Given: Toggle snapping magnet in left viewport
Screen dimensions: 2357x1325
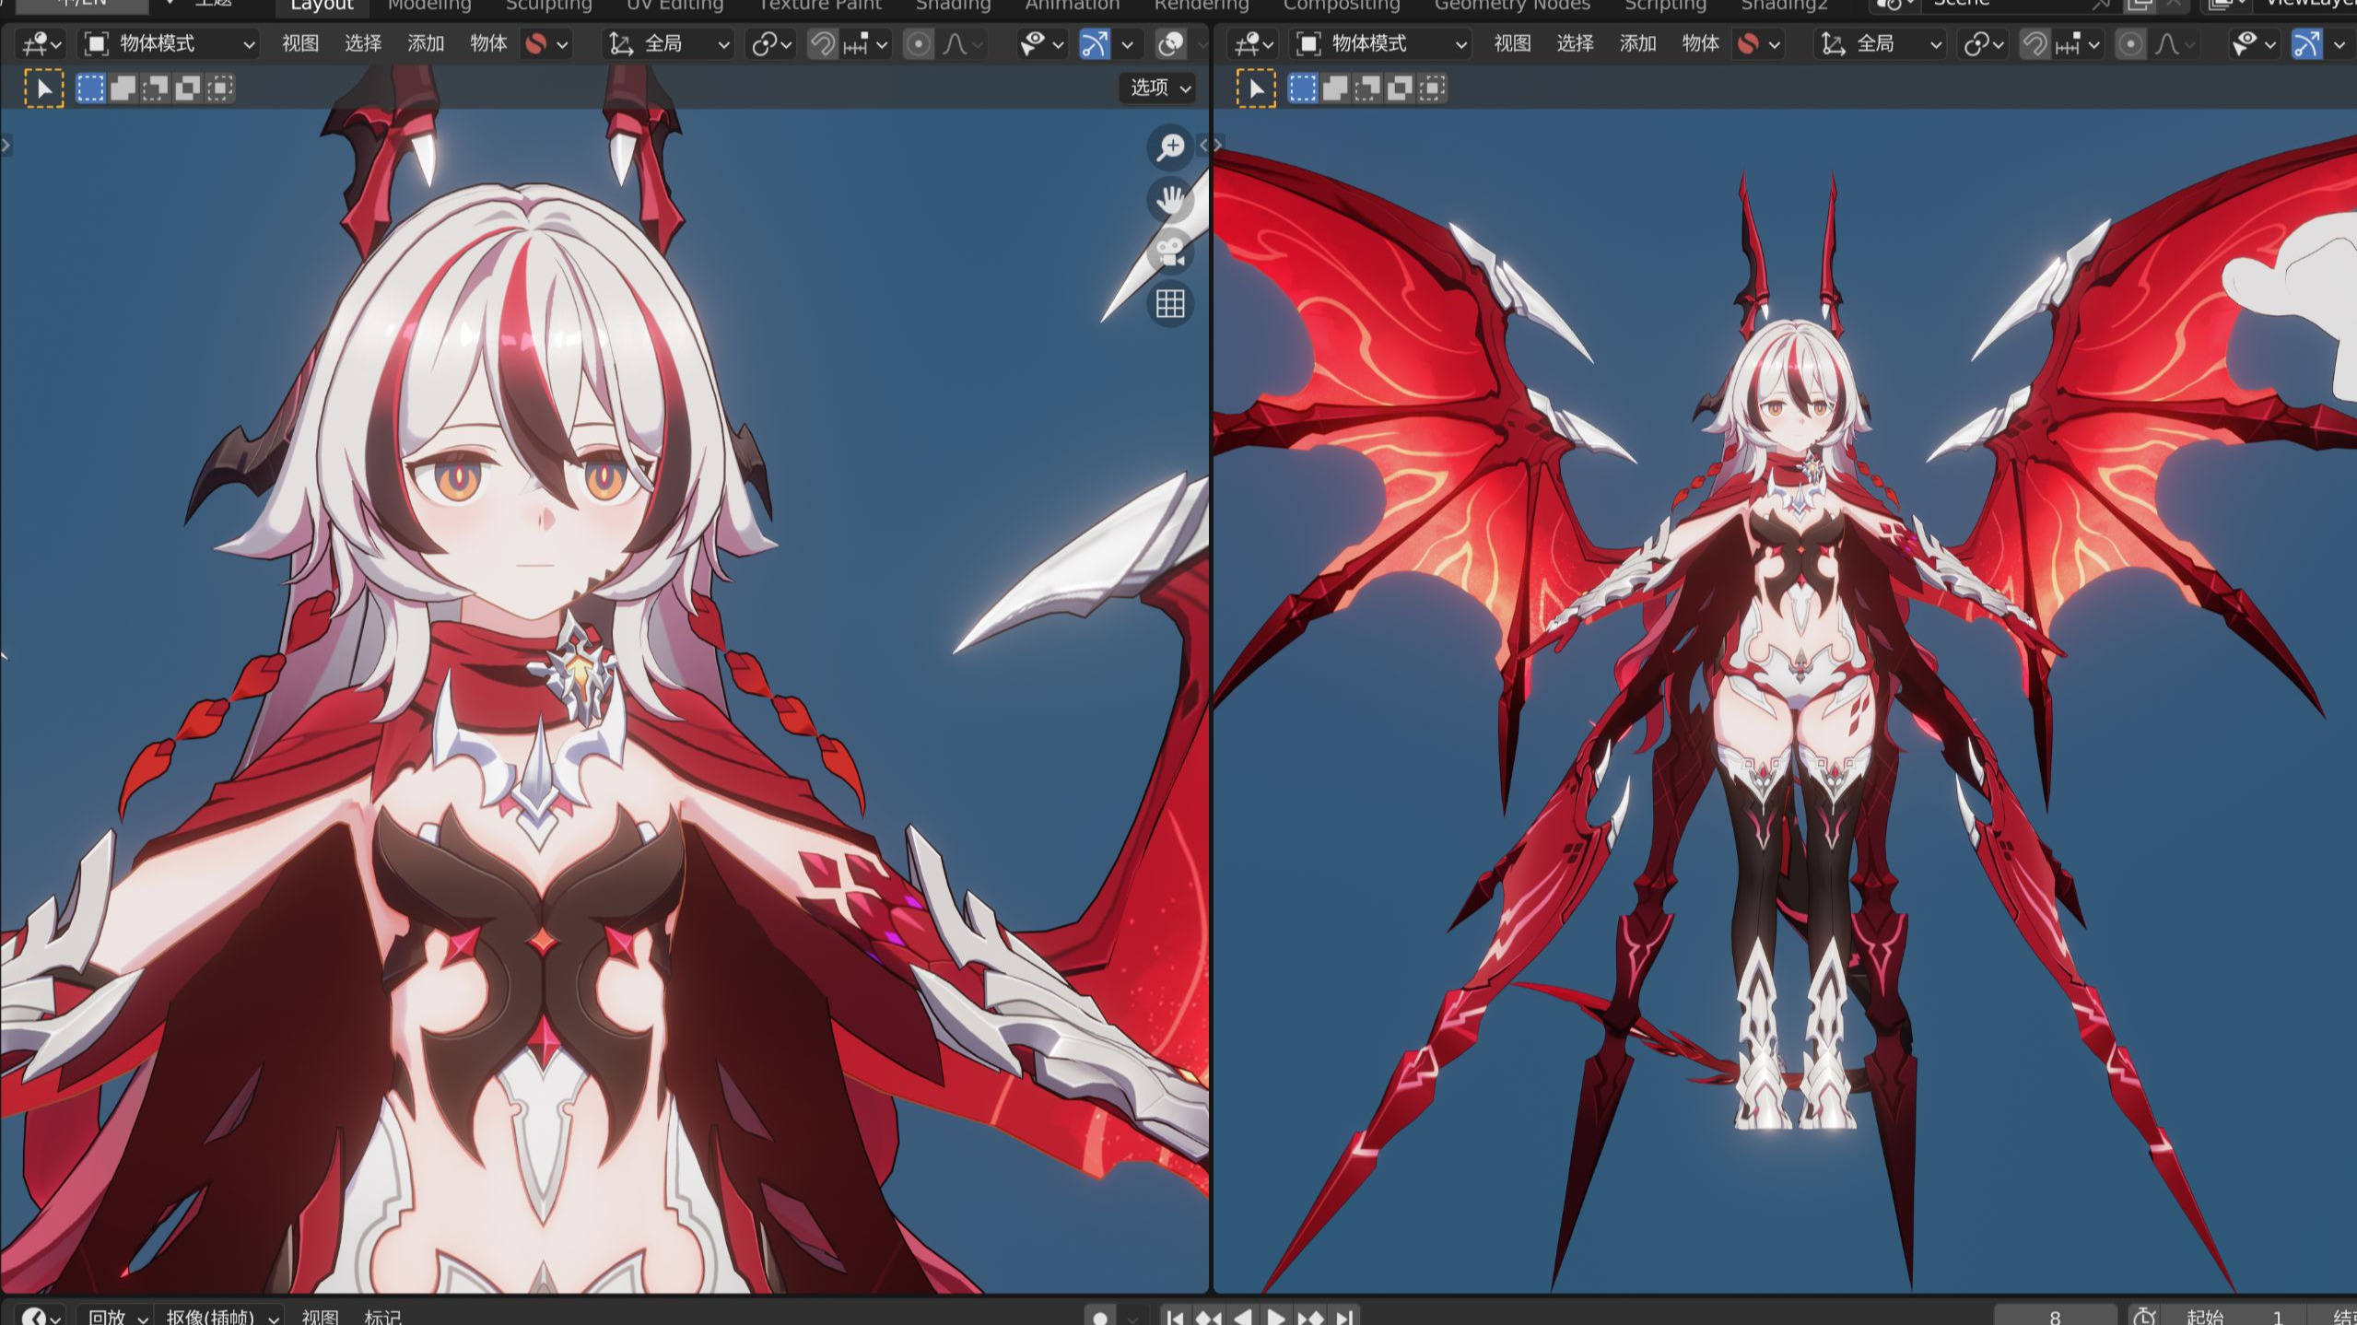Looking at the screenshot, I should 822,43.
